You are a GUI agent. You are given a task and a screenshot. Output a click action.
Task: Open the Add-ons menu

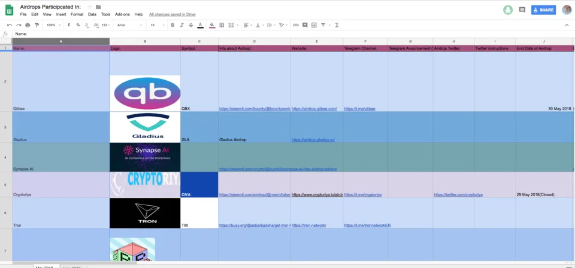point(122,14)
